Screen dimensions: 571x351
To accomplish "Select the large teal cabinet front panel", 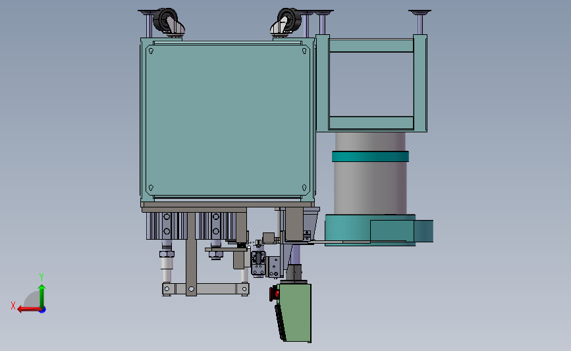I will point(227,120).
